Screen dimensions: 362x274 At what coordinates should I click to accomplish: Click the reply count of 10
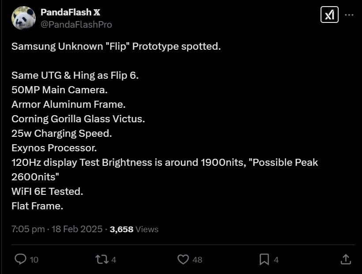point(34,260)
